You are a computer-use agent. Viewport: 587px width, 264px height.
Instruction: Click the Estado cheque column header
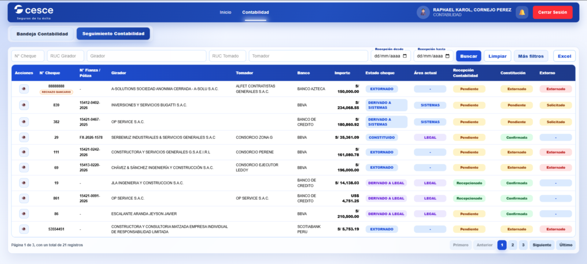click(380, 73)
